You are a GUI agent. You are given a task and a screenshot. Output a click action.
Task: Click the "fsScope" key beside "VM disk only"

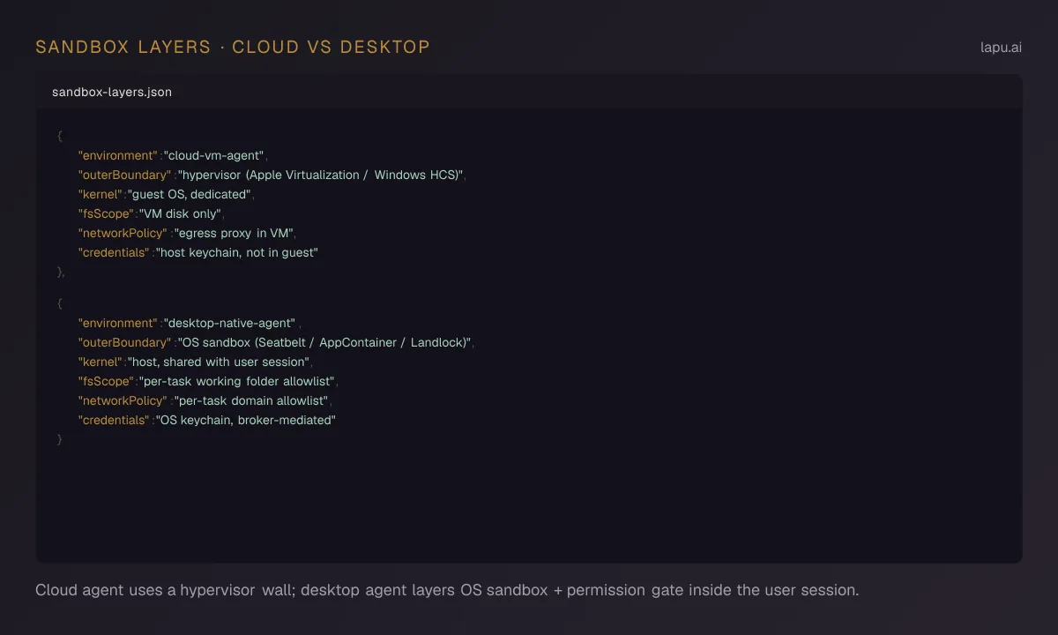tap(106, 213)
